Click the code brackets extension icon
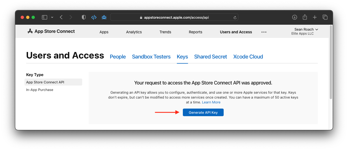The height and width of the screenshot is (150, 348). tap(94, 17)
